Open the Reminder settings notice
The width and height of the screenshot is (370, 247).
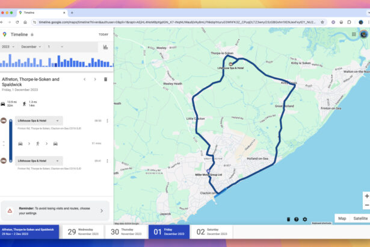tap(55, 211)
